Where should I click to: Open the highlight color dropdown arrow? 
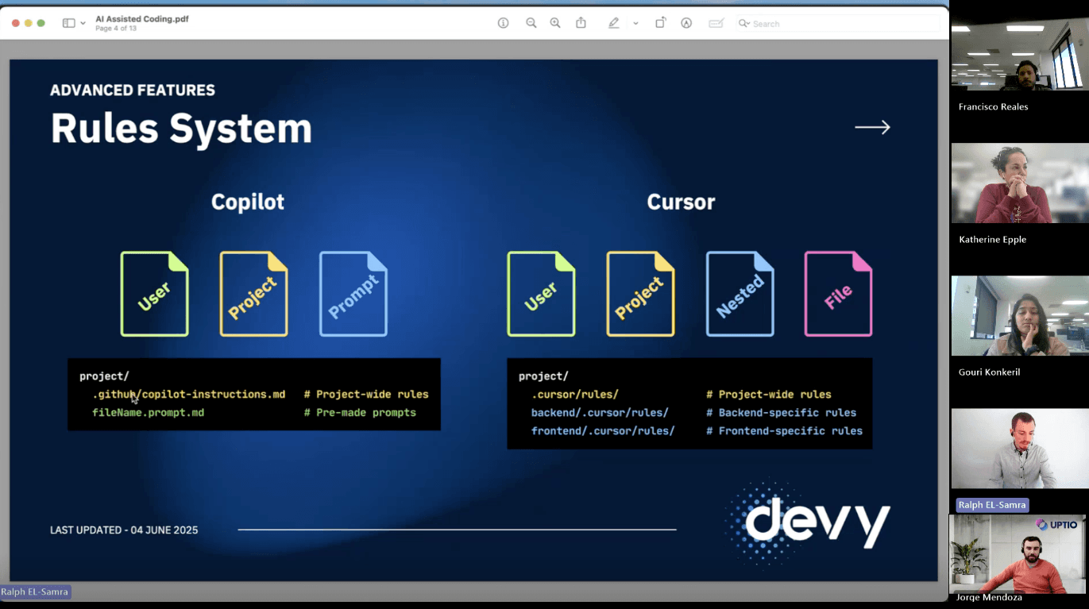(635, 23)
